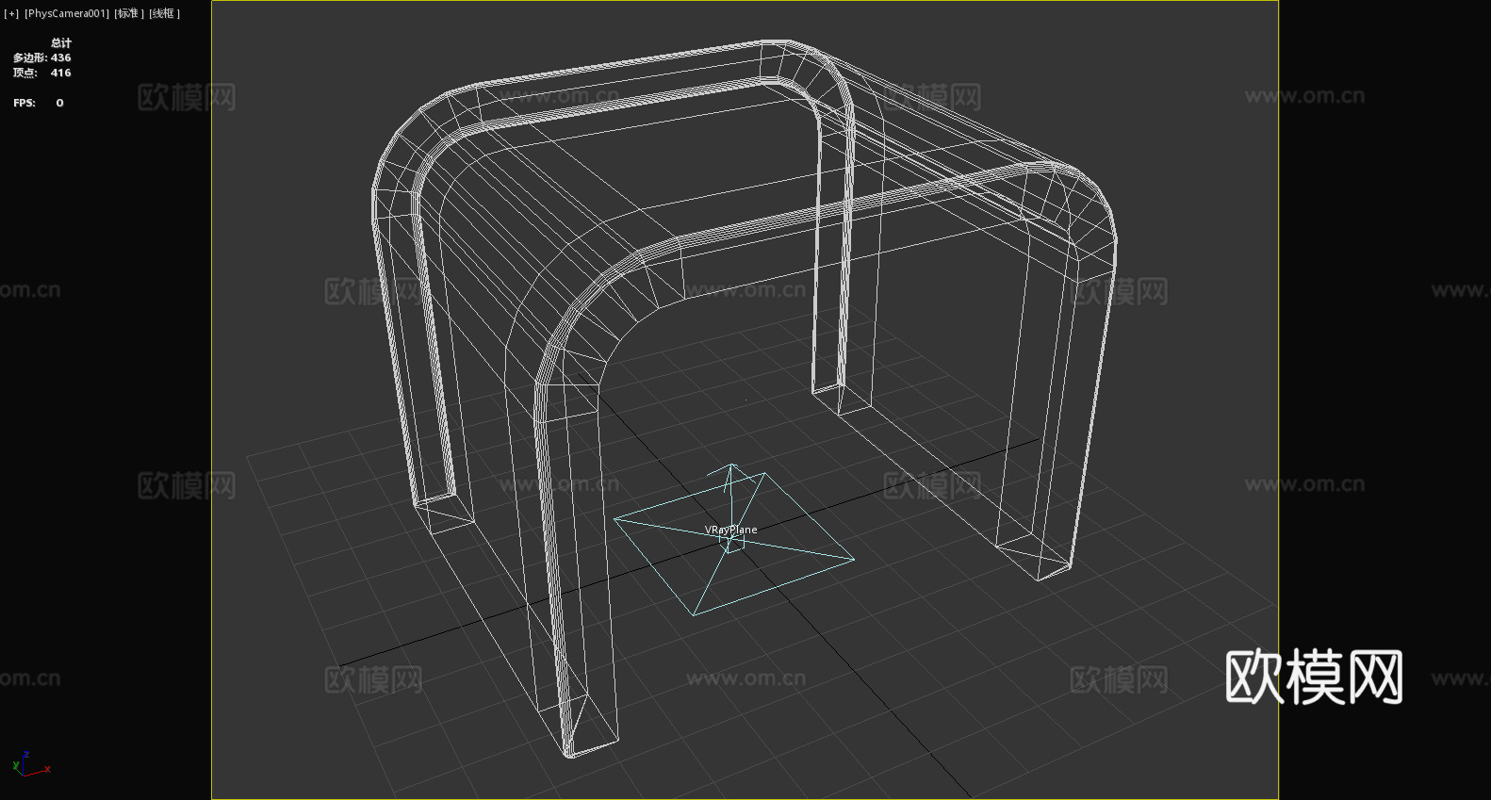Open the PhysCamera001 viewport view menu
Viewport: 1491px width, 800px height.
point(67,13)
